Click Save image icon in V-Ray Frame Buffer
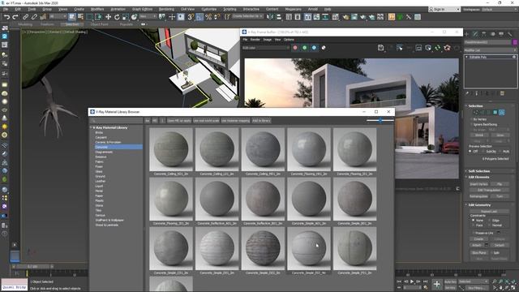519x292 pixels. pos(380,48)
